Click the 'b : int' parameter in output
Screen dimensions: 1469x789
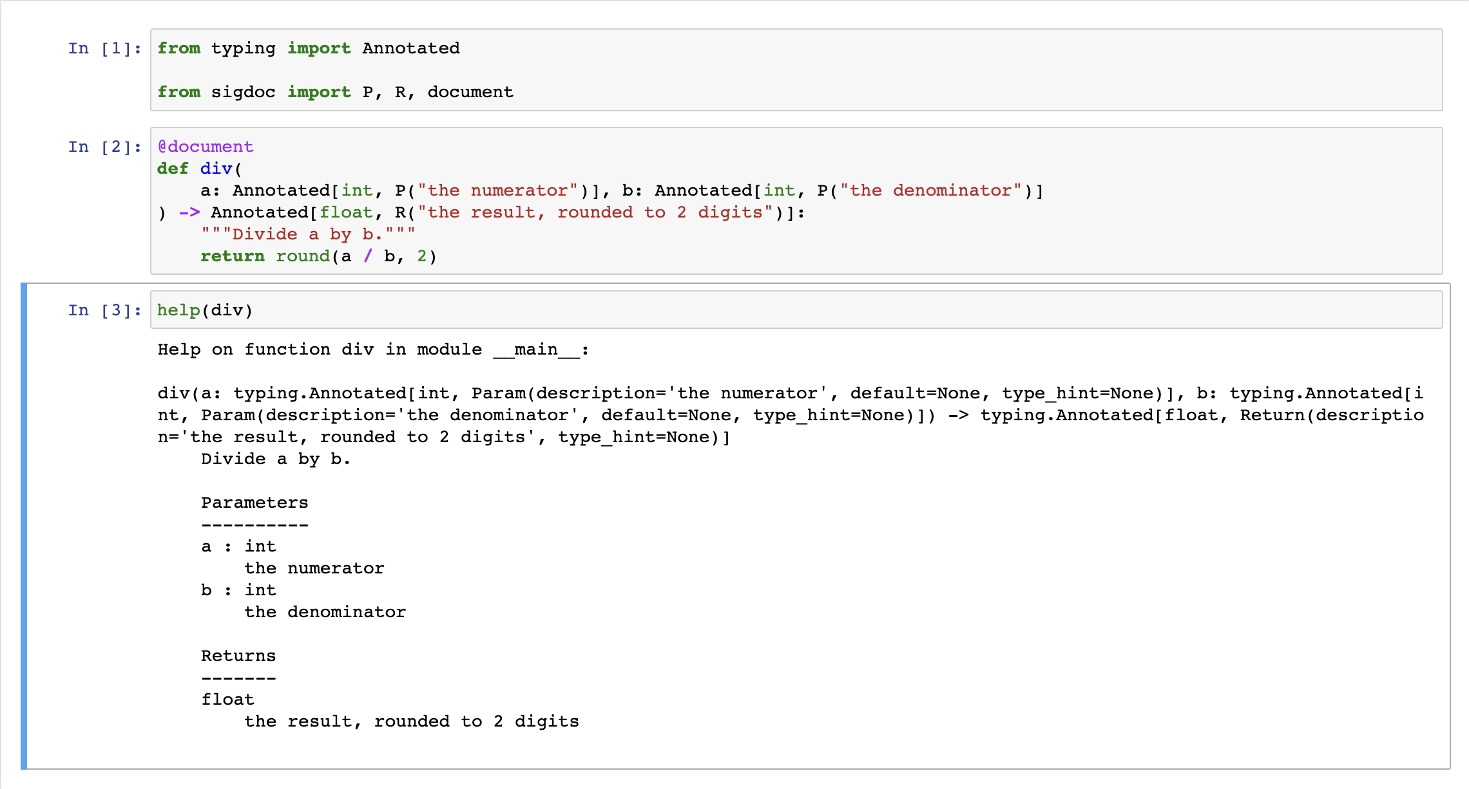coord(238,590)
